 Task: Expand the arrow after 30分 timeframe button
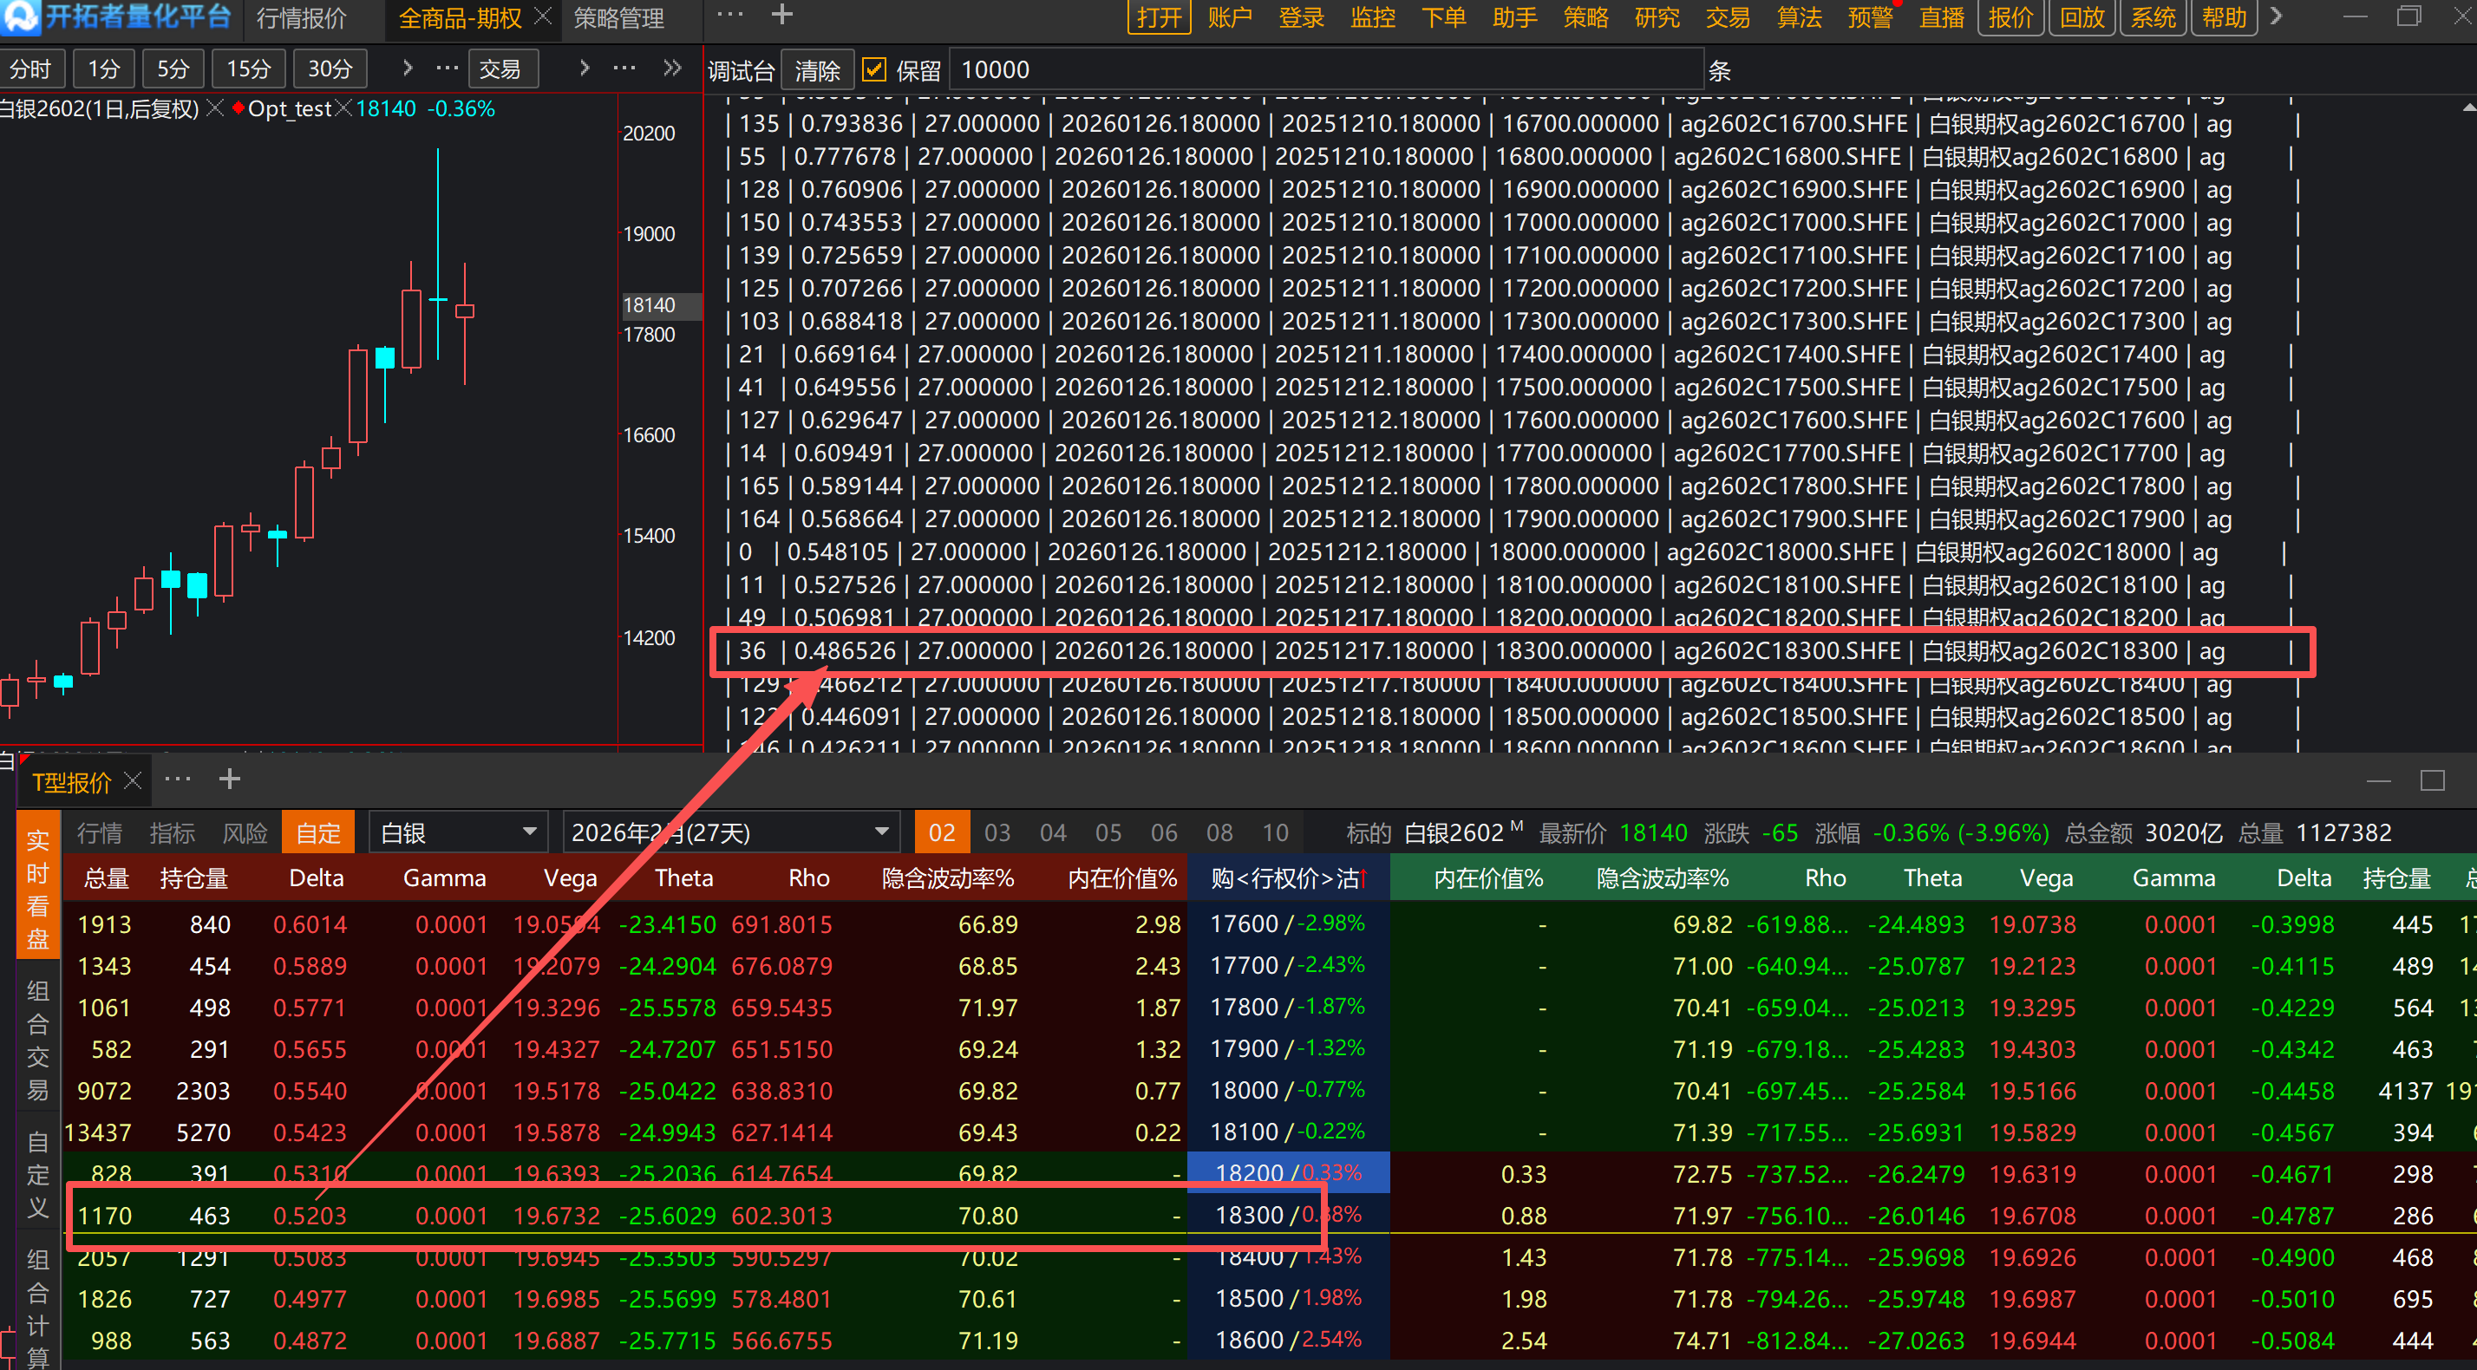tap(407, 68)
